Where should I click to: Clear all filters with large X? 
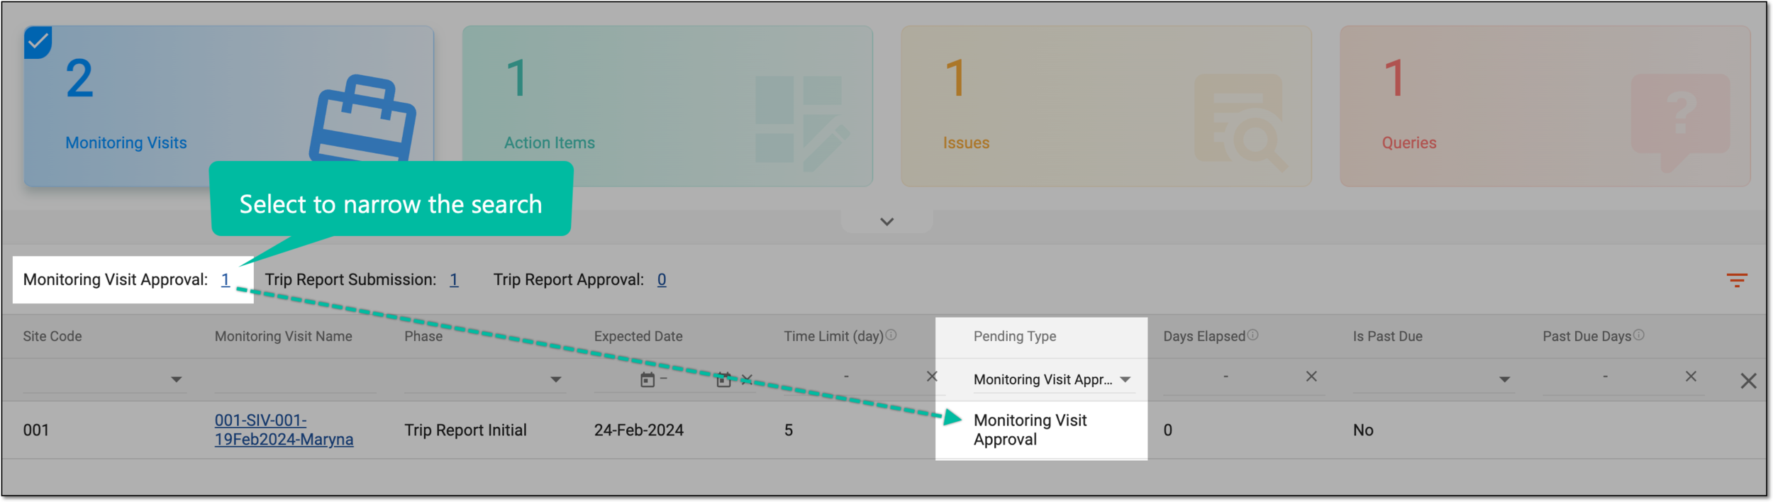point(1748,381)
